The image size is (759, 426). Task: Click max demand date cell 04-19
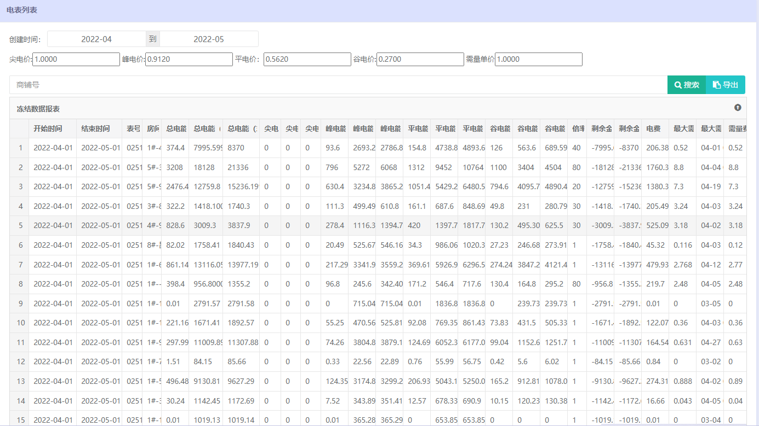click(x=710, y=186)
